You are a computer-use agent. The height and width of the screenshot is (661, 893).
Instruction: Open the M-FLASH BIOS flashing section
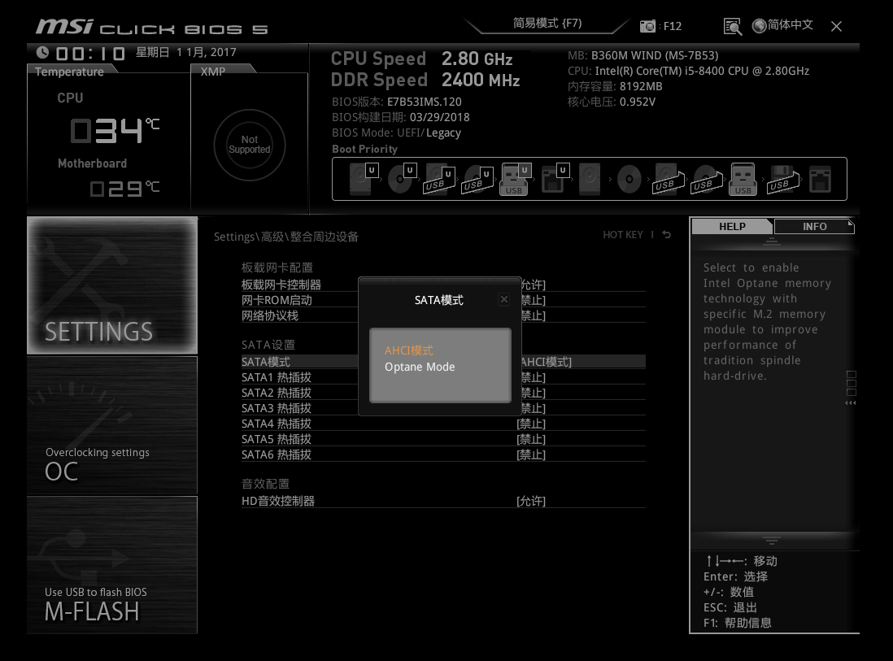point(112,565)
